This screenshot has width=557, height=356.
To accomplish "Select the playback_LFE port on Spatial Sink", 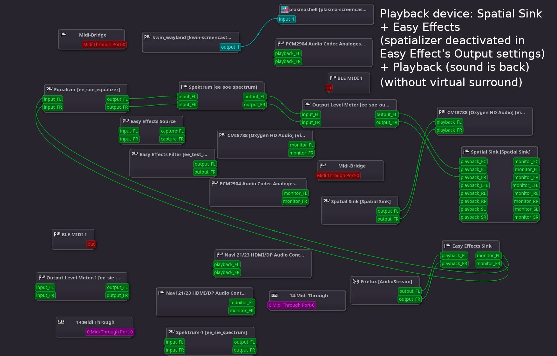I will coord(474,185).
